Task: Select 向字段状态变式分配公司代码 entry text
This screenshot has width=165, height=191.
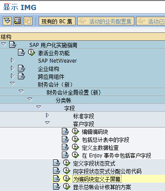Action: [107, 171]
